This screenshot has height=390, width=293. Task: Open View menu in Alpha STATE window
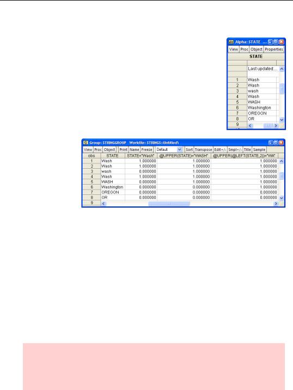[233, 49]
